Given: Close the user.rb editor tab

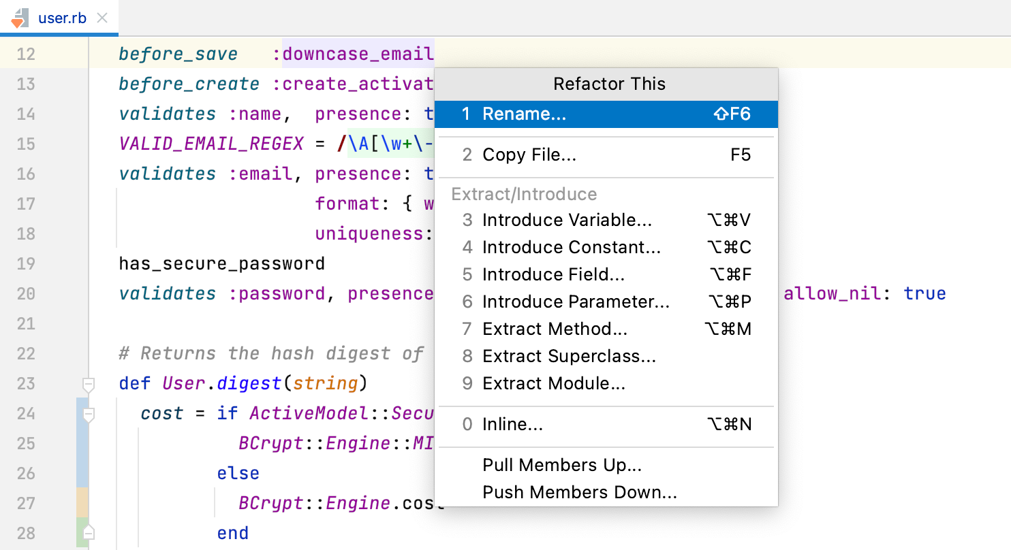Looking at the screenshot, I should [102, 19].
